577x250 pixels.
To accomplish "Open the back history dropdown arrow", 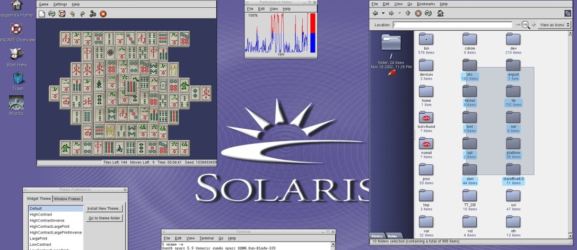I will pyautogui.click(x=383, y=13).
